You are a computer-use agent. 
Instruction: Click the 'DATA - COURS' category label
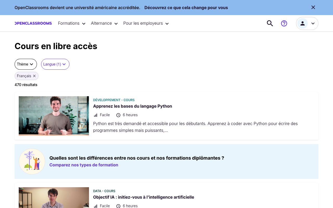pyautogui.click(x=104, y=191)
